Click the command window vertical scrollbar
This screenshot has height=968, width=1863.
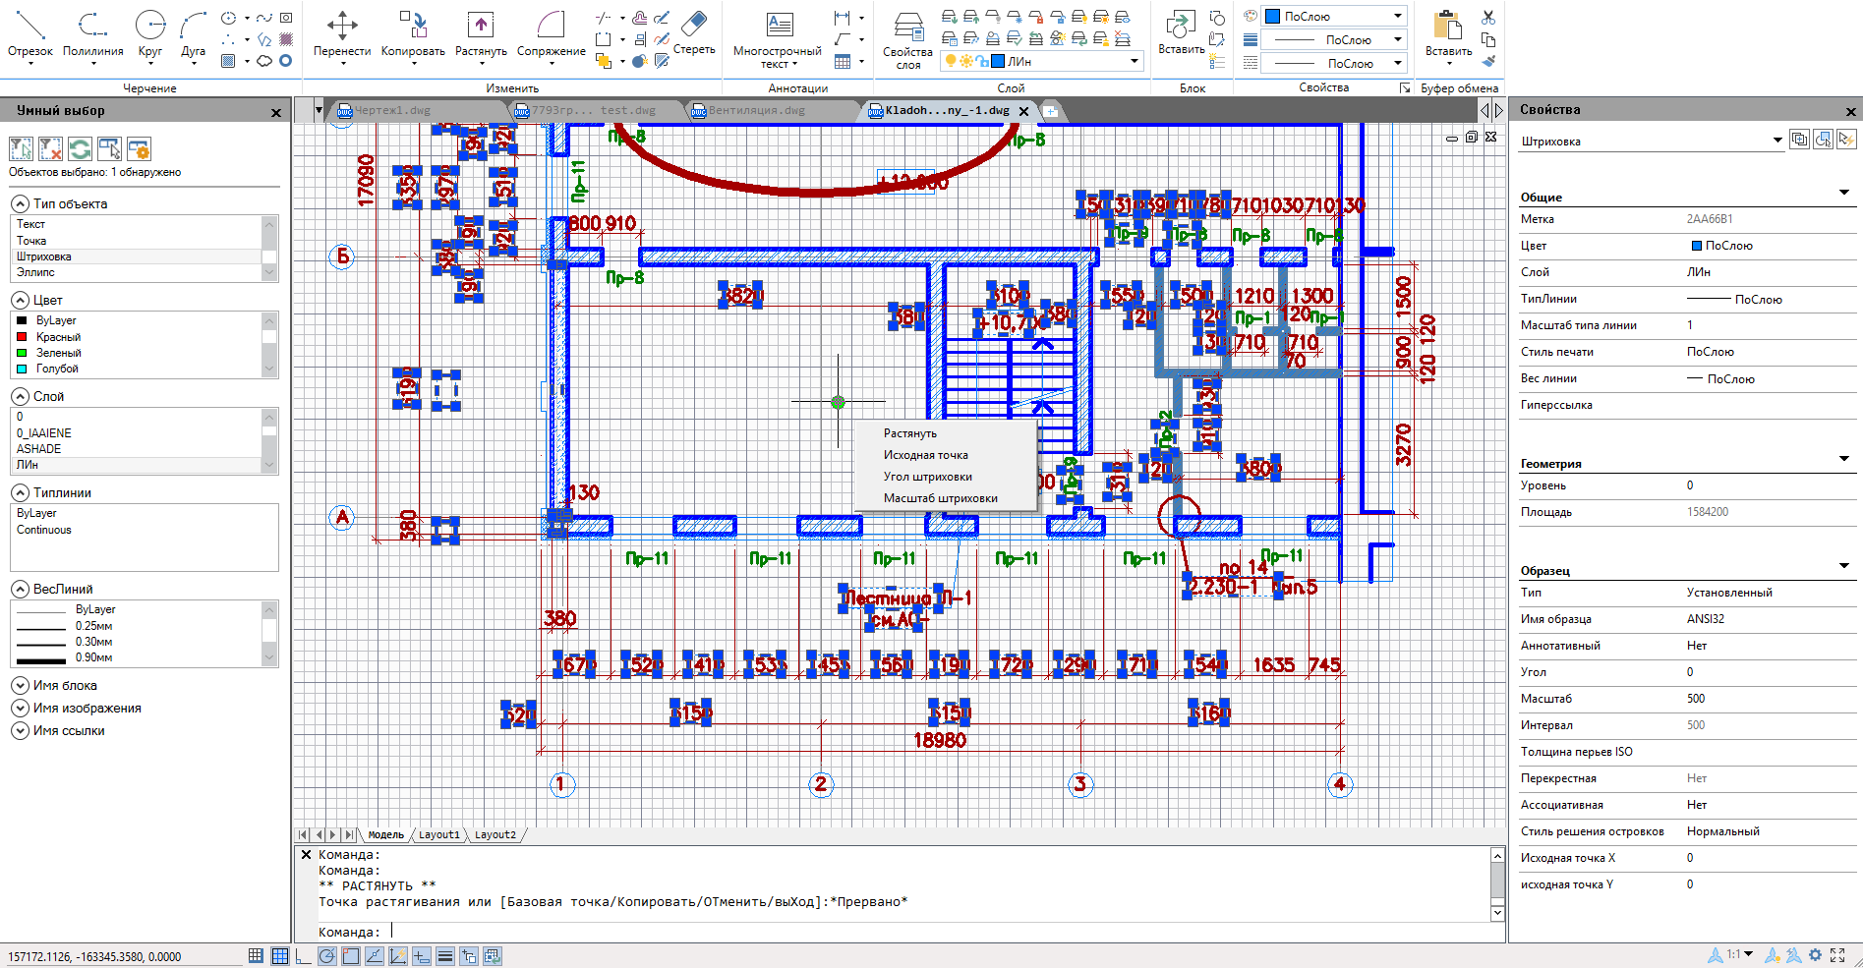[1497, 883]
